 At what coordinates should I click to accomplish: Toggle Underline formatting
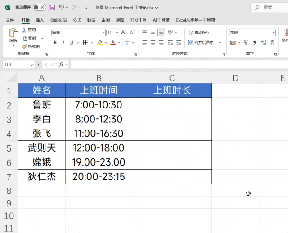click(x=72, y=43)
